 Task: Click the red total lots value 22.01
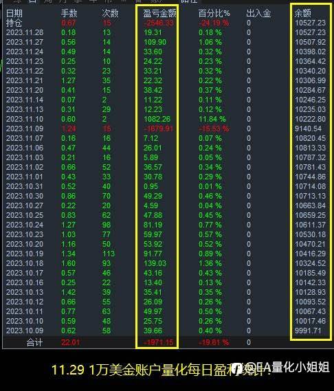coord(70,342)
